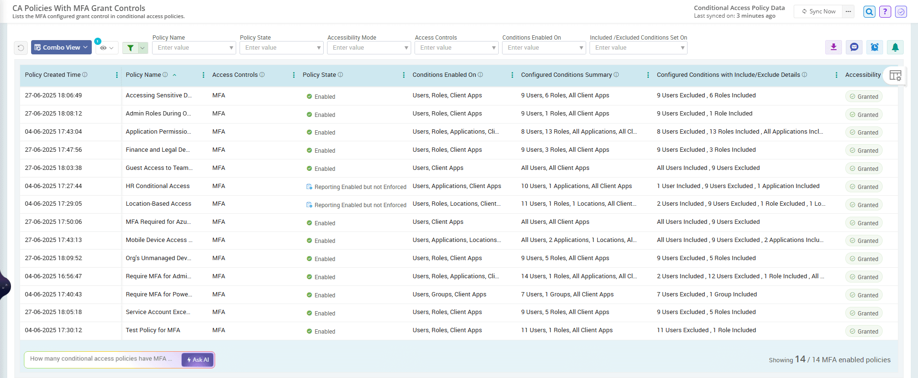Click info icon beside Policy Created Time header
The height and width of the screenshot is (378, 918).
click(x=85, y=74)
